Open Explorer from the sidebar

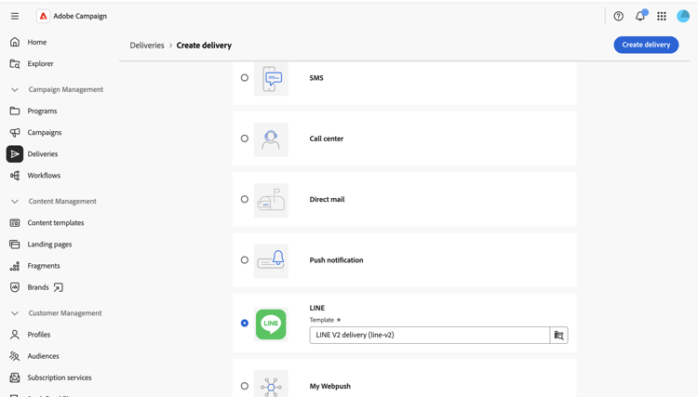[x=41, y=63]
